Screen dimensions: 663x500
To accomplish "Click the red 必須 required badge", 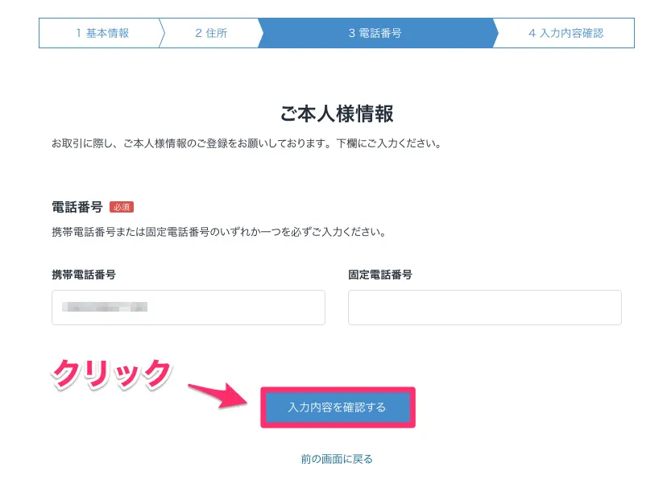I will (x=122, y=207).
